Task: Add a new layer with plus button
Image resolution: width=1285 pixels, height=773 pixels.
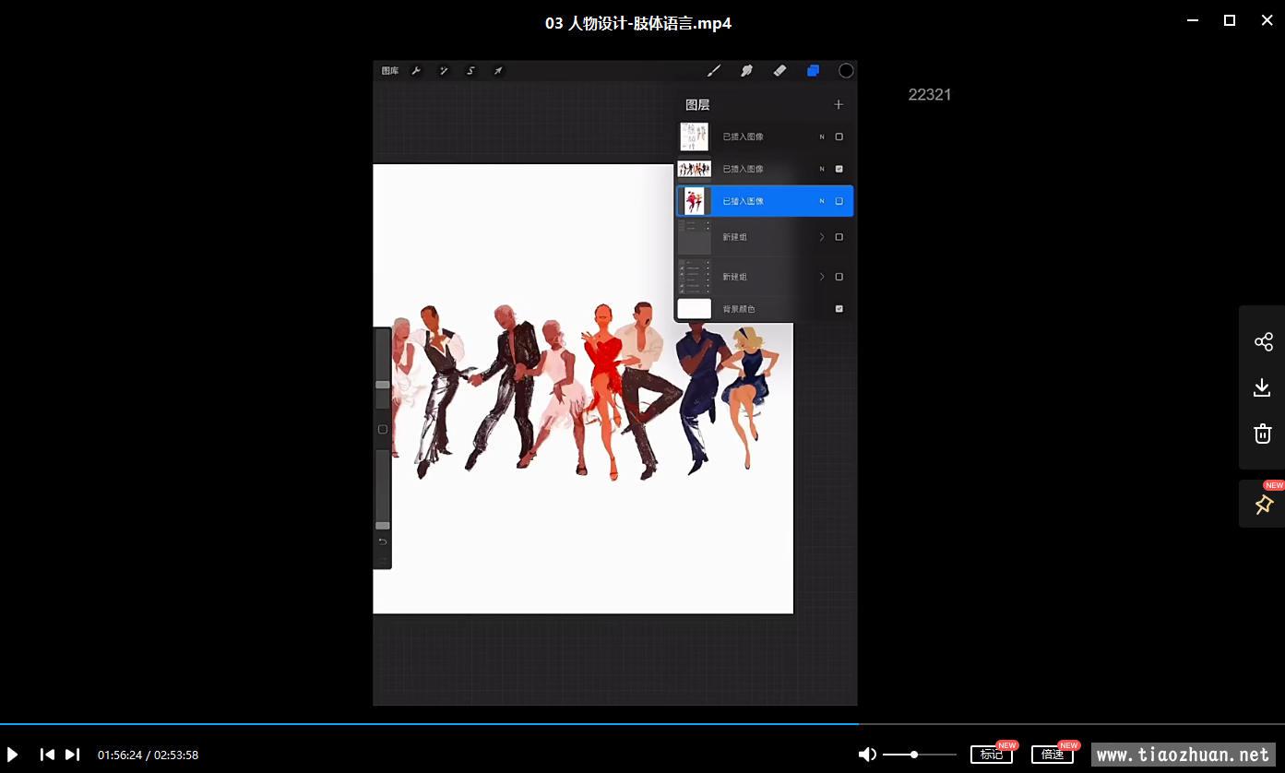Action: coord(839,105)
